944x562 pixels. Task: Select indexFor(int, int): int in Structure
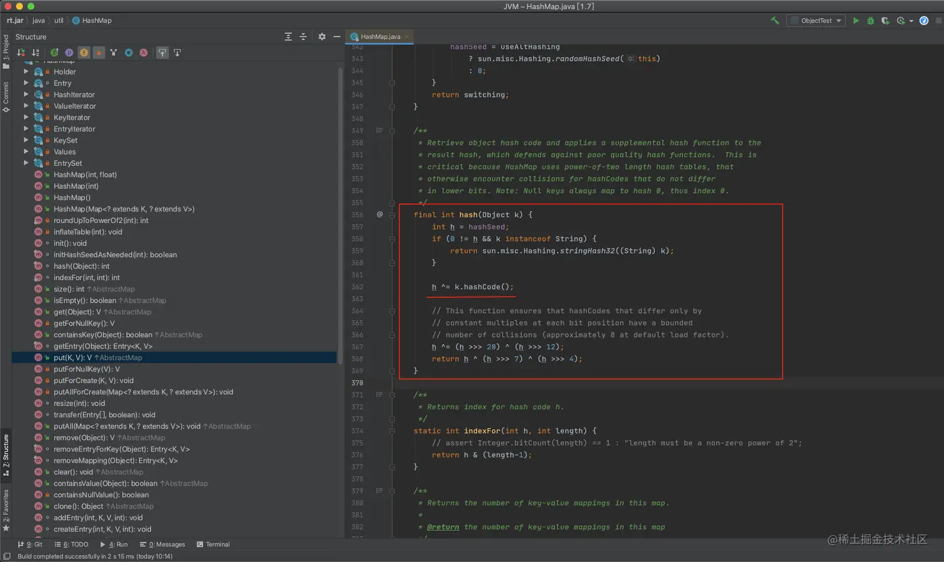coord(87,278)
